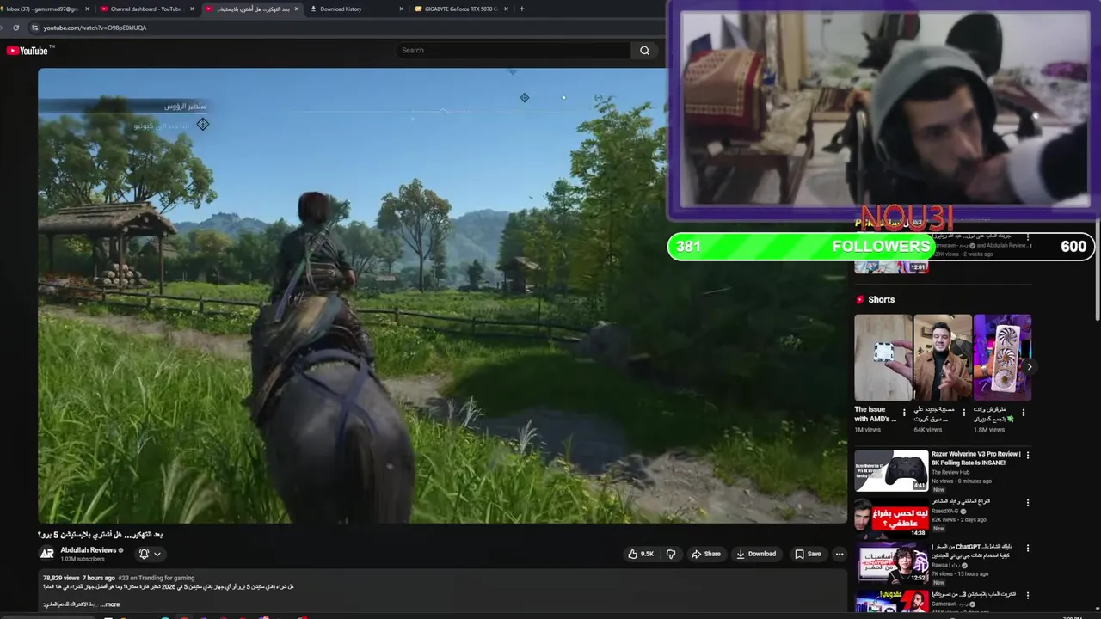Click the video player to pause
This screenshot has height=619, width=1101.
[442, 296]
